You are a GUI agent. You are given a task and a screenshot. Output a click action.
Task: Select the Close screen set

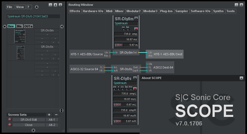pos(29,125)
